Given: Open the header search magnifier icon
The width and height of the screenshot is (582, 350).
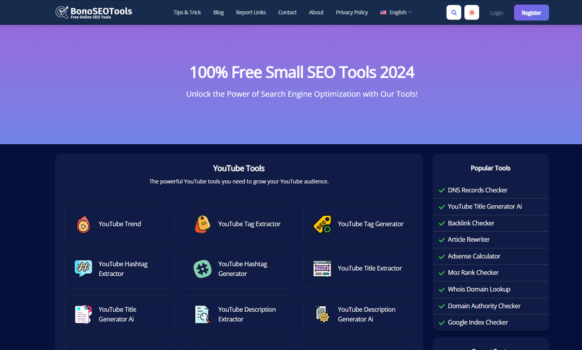Looking at the screenshot, I should (453, 12).
